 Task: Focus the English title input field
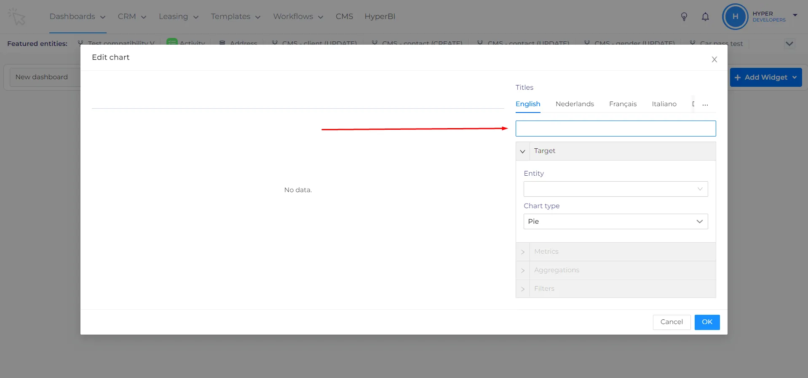[x=615, y=129]
